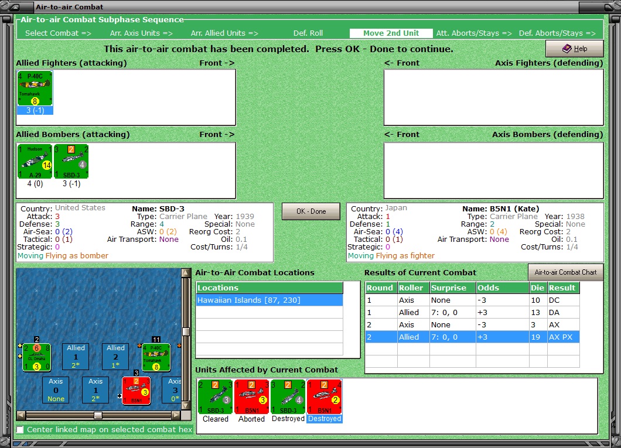Click the Axis 3 box on mini map
The image size is (621, 448).
172,390
